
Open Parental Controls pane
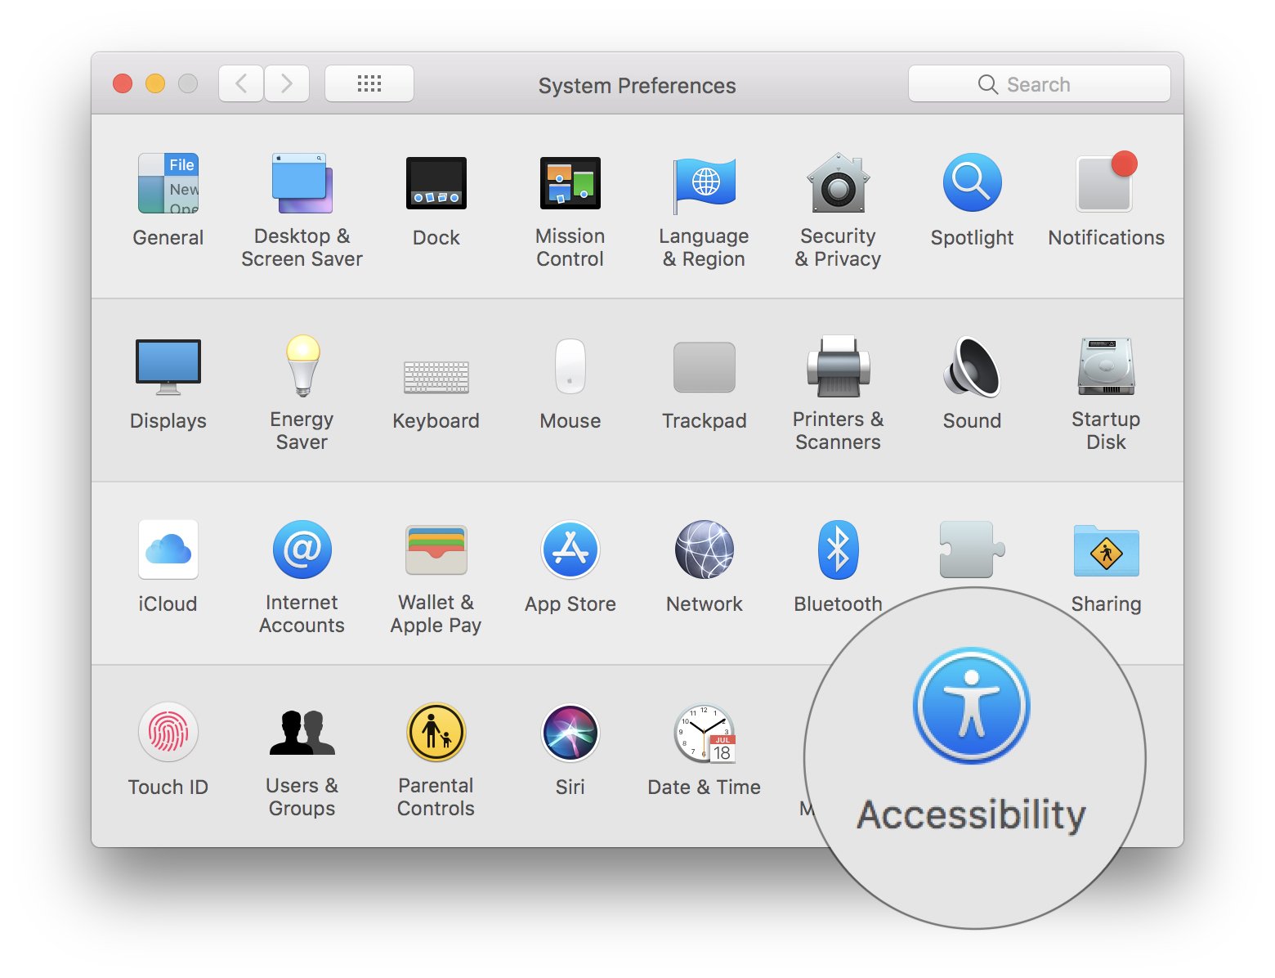coord(436,734)
